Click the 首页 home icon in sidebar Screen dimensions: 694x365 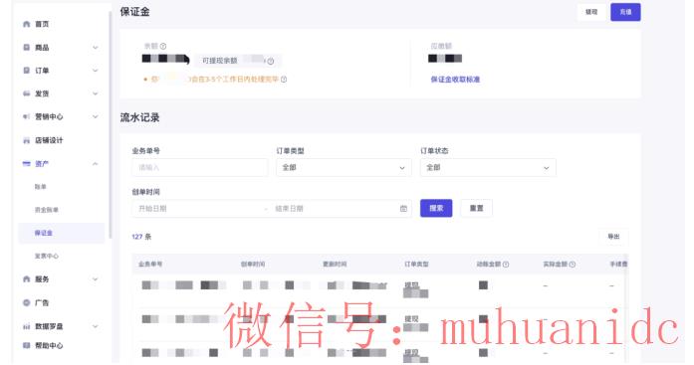[x=27, y=24]
